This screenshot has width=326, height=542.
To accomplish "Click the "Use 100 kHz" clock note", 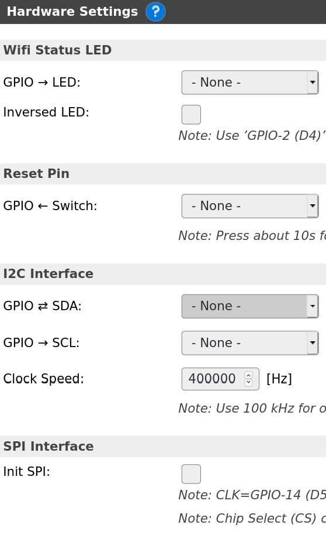I will [252, 408].
